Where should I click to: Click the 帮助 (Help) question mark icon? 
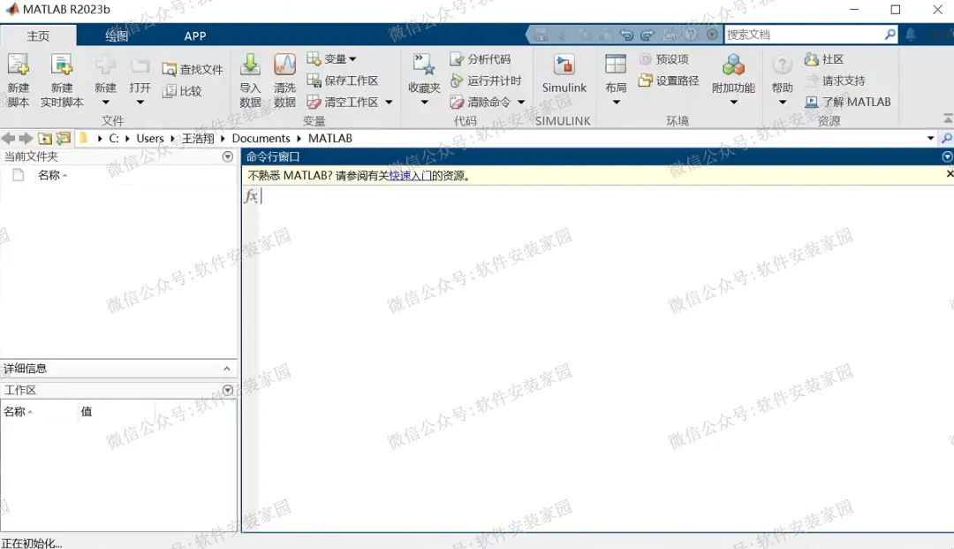pos(782,65)
